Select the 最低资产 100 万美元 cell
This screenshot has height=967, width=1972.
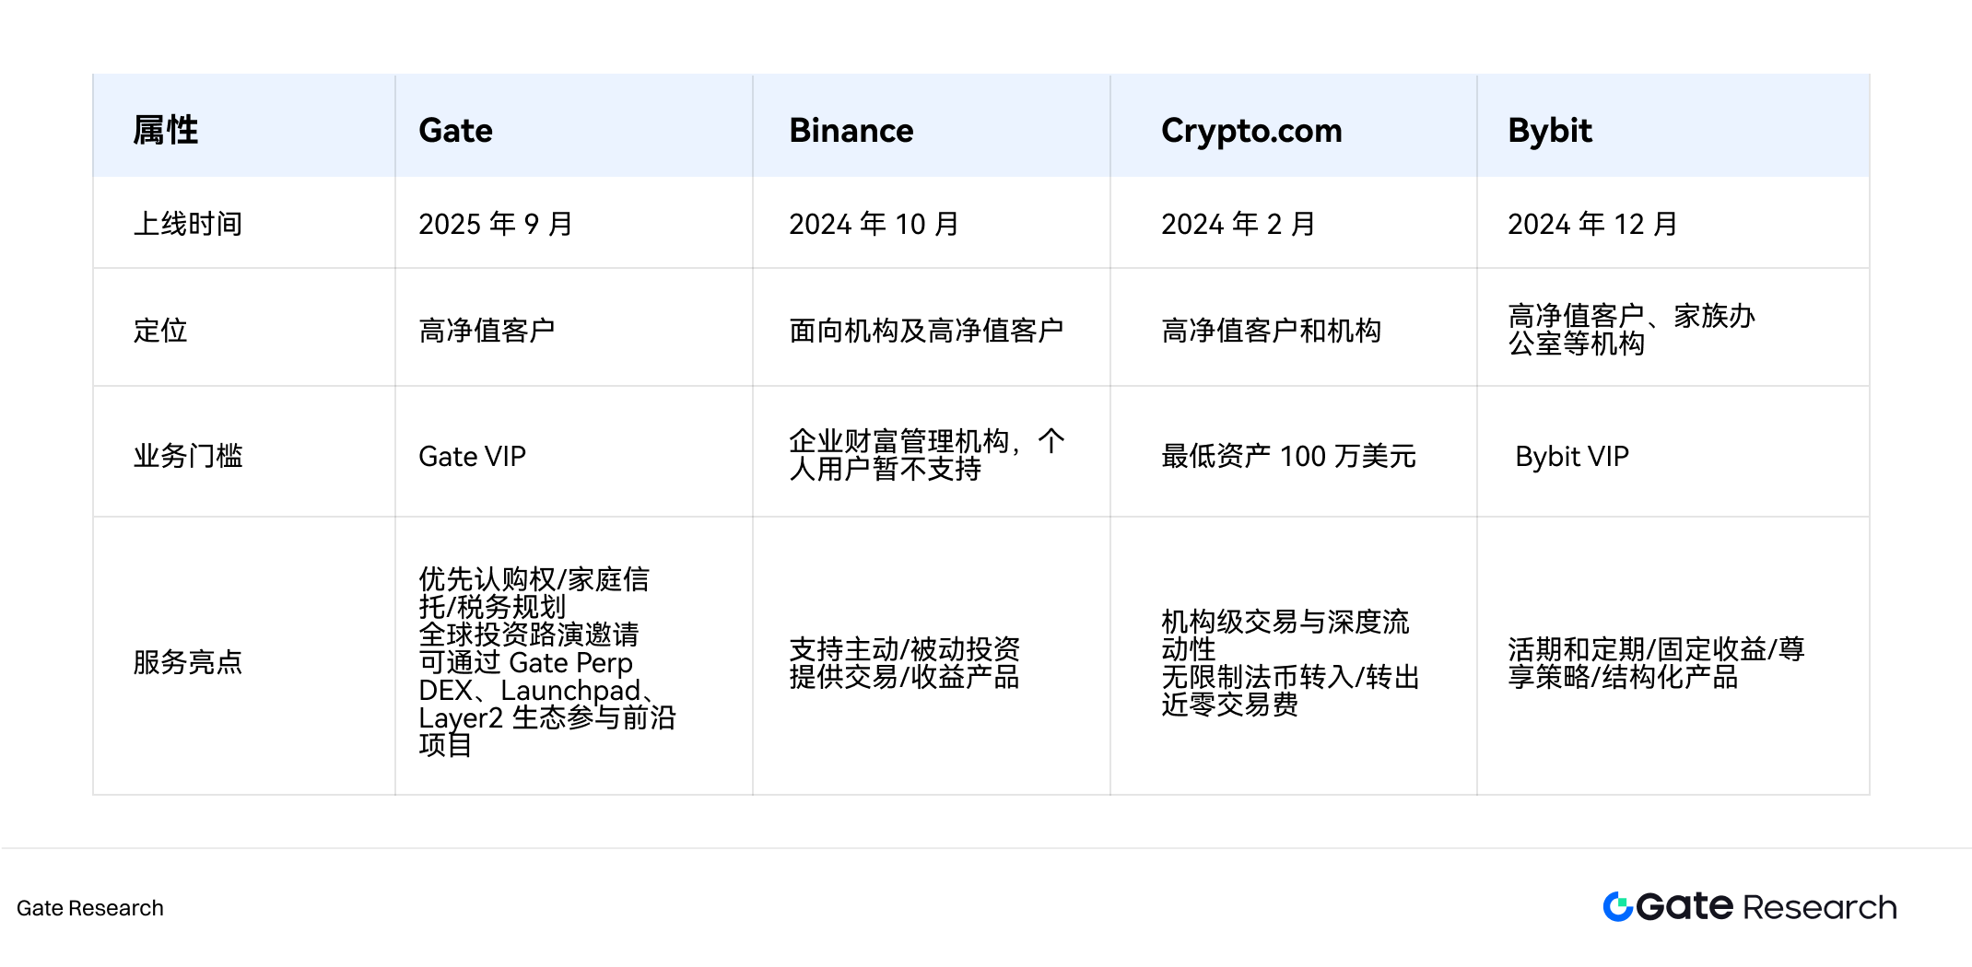tap(1288, 456)
